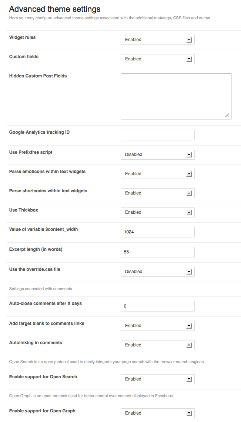241x422 pixels.
Task: Click the Autolinking in comments arrow icon
Action: click(189, 345)
